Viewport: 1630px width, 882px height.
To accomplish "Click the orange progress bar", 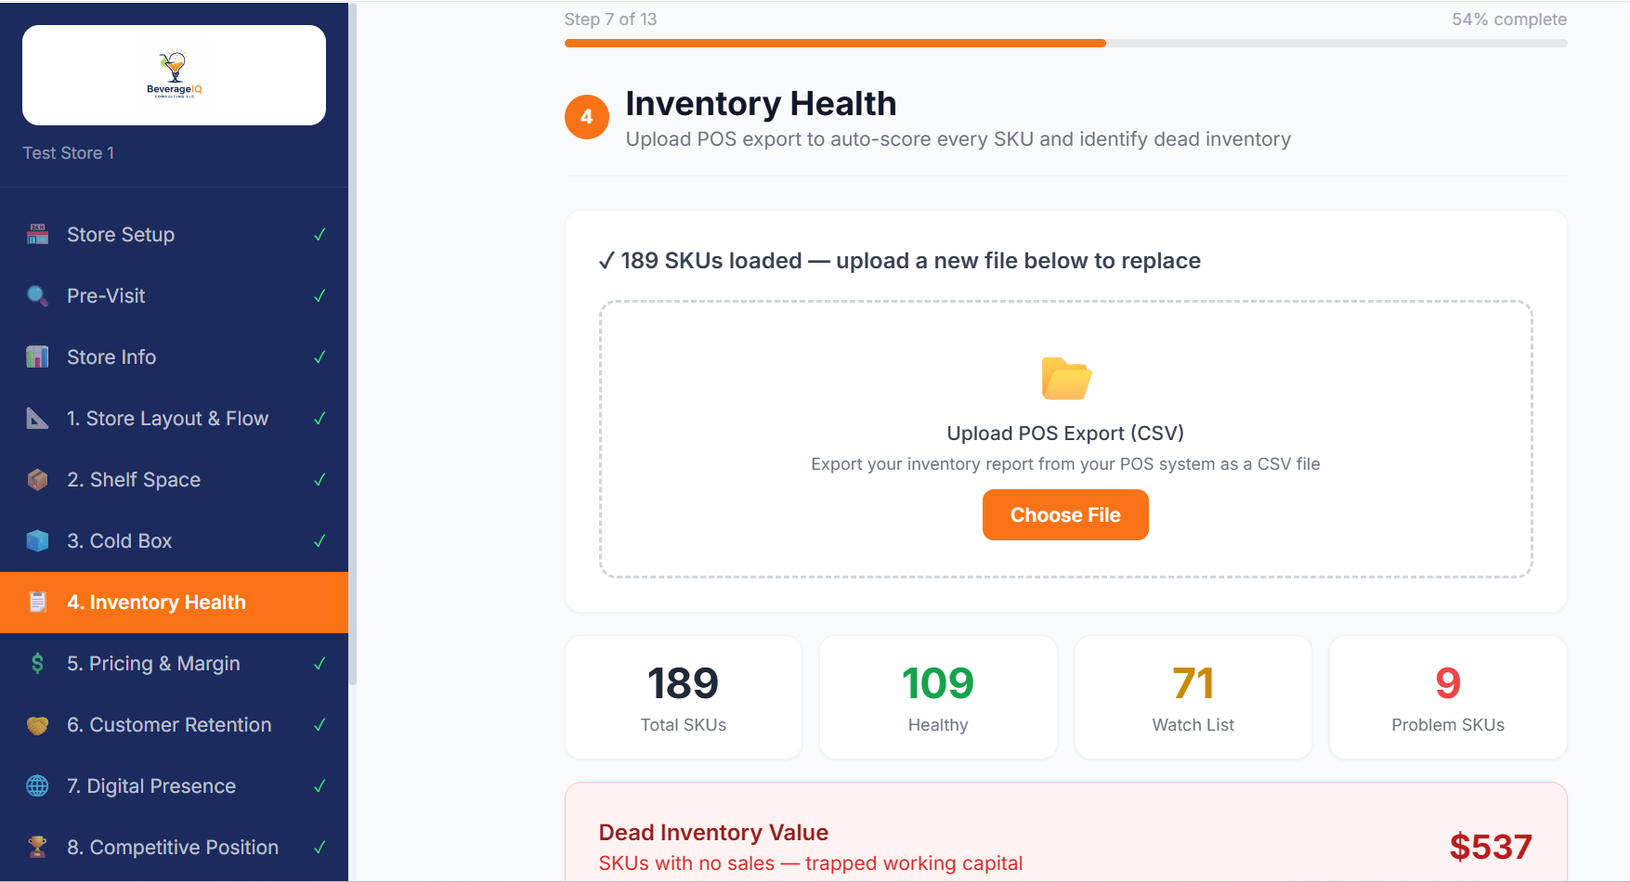I will pos(834,42).
